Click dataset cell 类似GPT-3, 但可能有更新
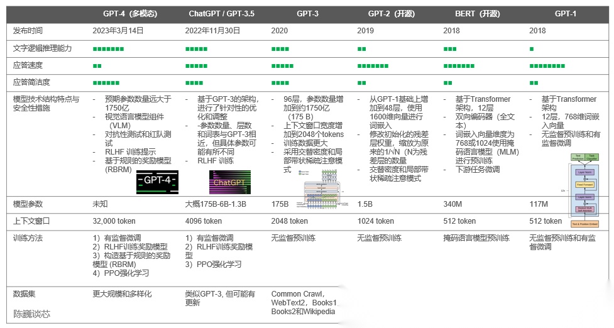Screen dimensions: 614x328 (x=220, y=298)
